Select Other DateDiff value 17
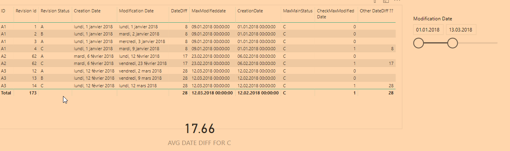Image resolution: width=510 pixels, height=151 pixels. [391, 63]
